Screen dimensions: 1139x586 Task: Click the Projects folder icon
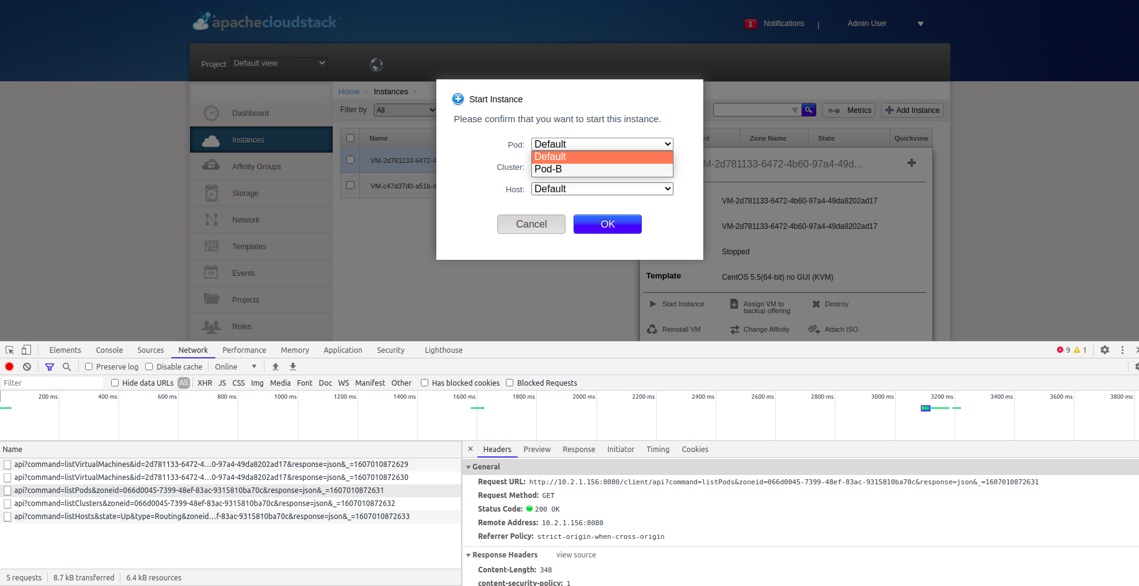(211, 299)
